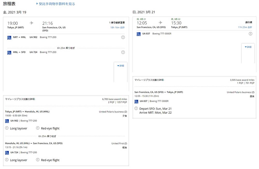This screenshot has height=169, width=259.
Task: Click United logo next to UA 724 details
Action: (x=7, y=153)
